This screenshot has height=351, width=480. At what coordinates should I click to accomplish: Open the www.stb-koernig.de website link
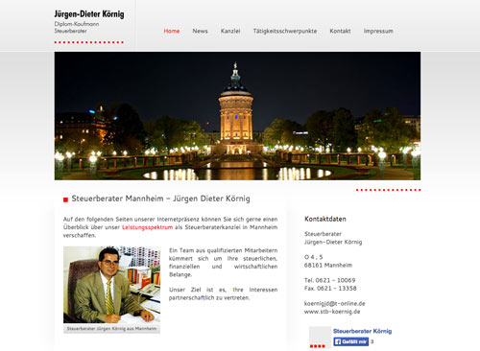click(332, 312)
